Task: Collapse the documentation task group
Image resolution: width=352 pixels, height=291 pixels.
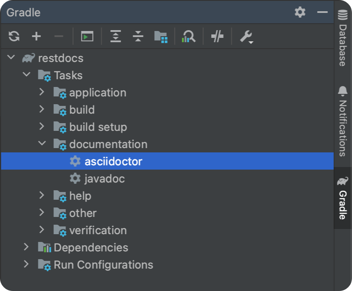Action: coord(42,143)
